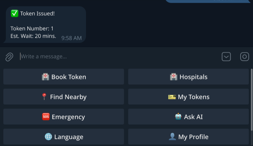253x146 pixels.
Task: Click the "Token Number: 1" line
Action: [x=32, y=29]
